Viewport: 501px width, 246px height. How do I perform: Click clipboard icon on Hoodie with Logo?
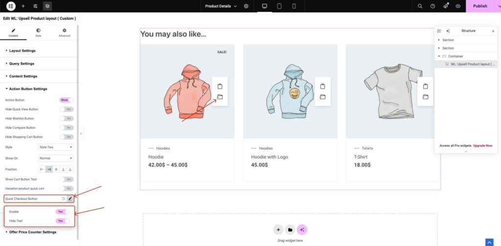click(323, 86)
